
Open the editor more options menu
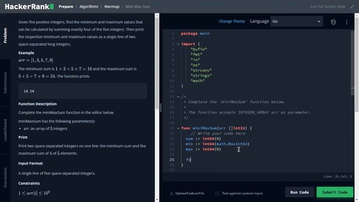347,22
